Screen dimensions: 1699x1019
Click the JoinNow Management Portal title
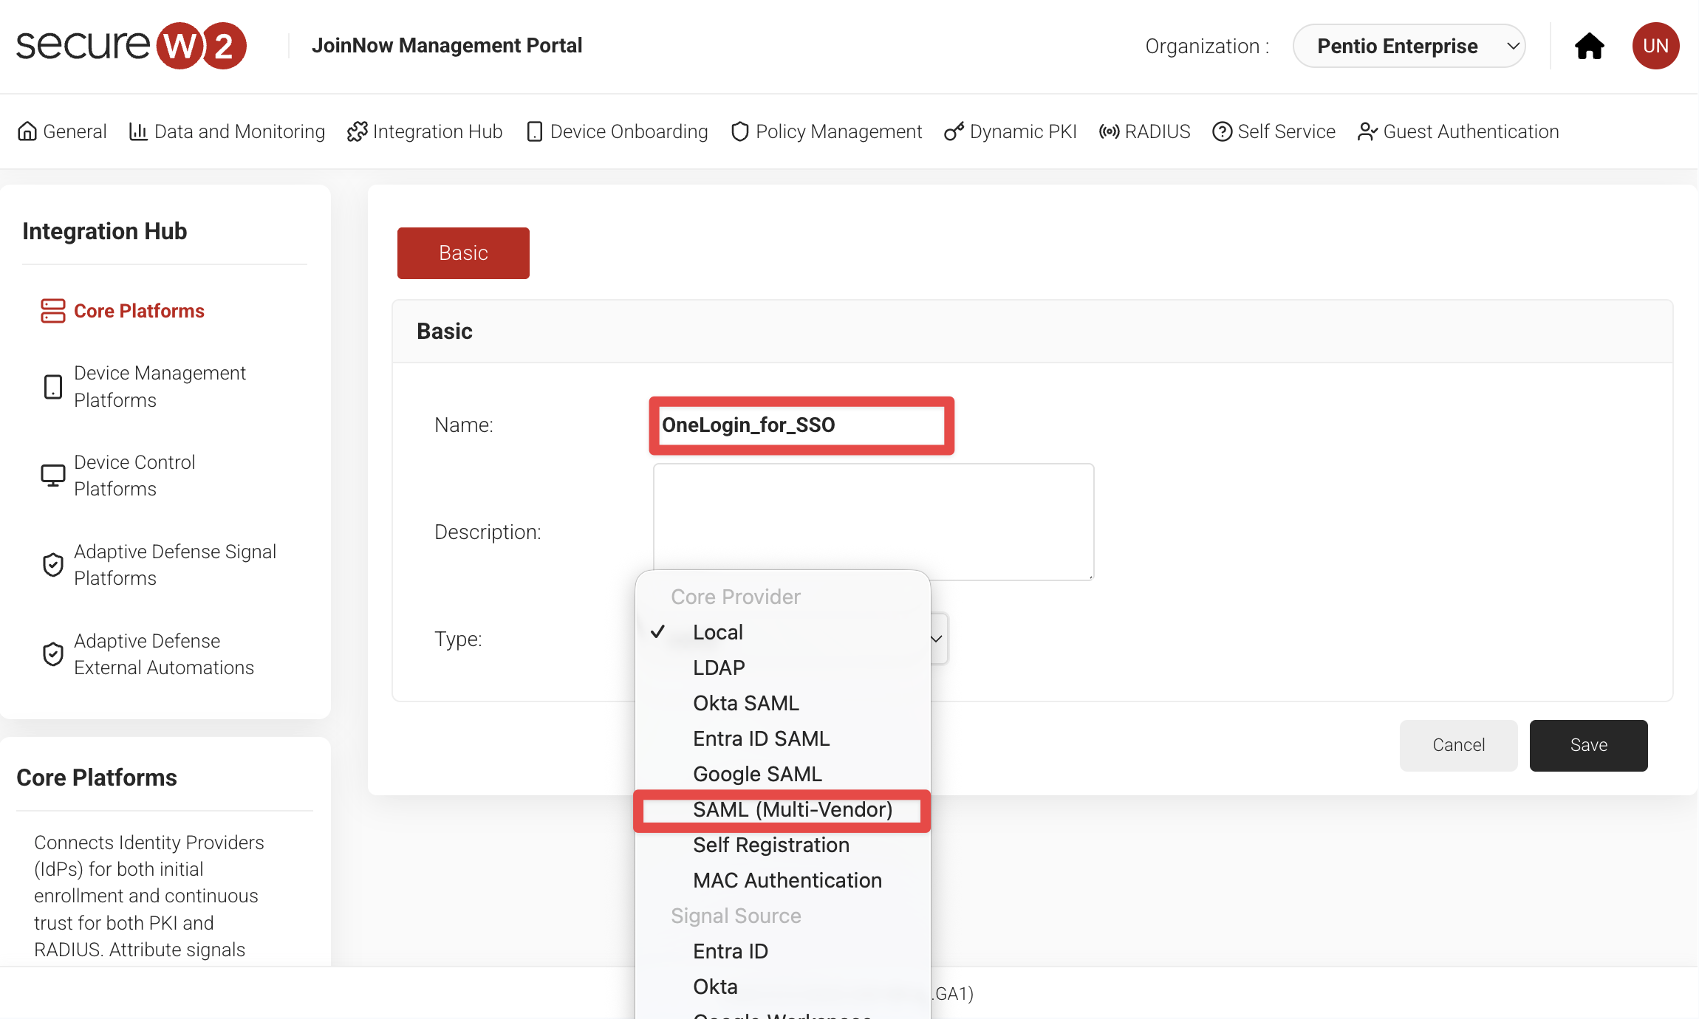pos(447,46)
